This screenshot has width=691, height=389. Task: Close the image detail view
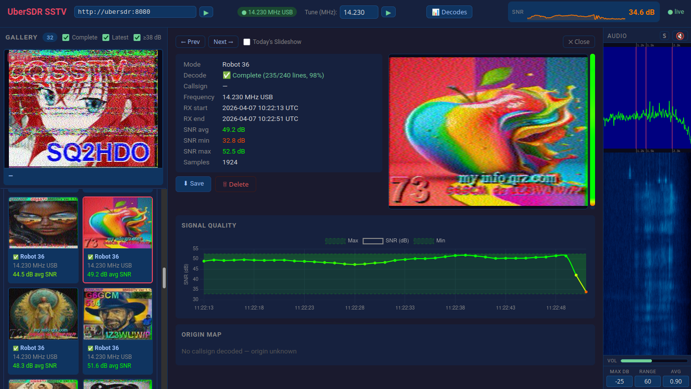point(579,42)
